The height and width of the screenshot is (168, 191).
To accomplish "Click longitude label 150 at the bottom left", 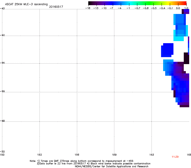I will tap(2, 155).
